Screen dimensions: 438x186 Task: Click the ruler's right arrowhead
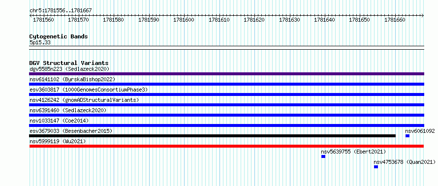coord(423,15)
